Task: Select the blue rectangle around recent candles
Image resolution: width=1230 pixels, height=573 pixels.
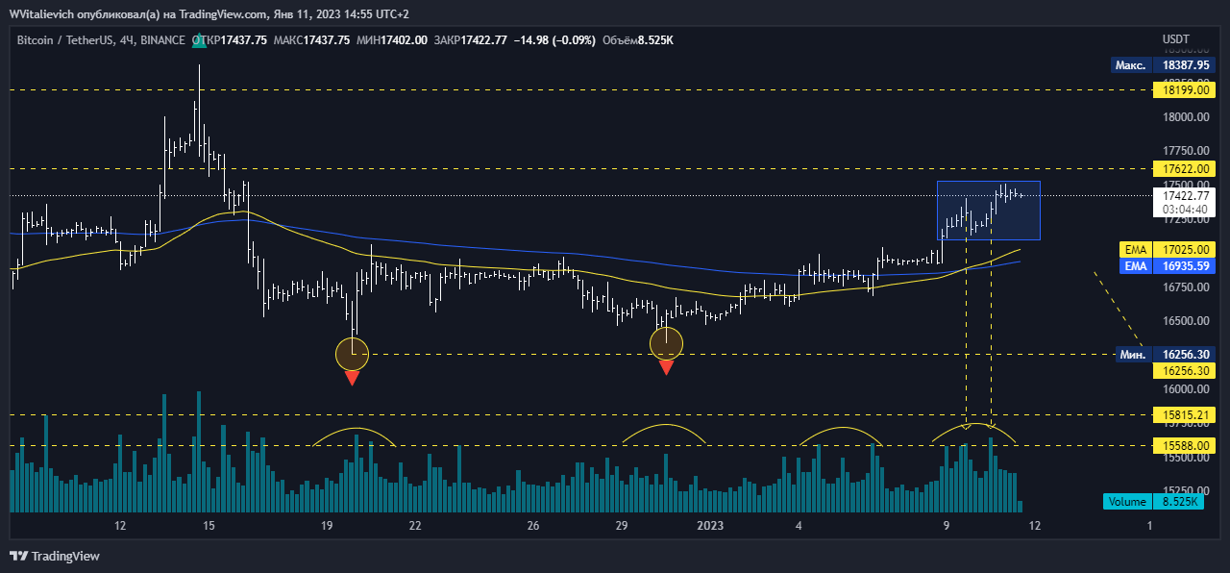Action: point(989,210)
